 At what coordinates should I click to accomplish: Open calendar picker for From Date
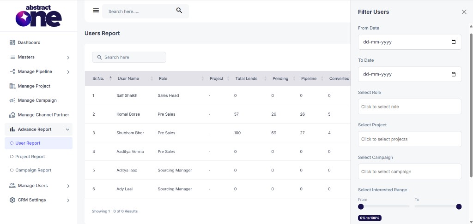(454, 42)
